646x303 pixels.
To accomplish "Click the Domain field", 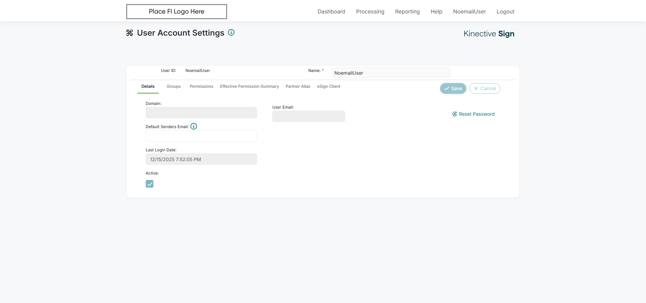I will click(201, 113).
